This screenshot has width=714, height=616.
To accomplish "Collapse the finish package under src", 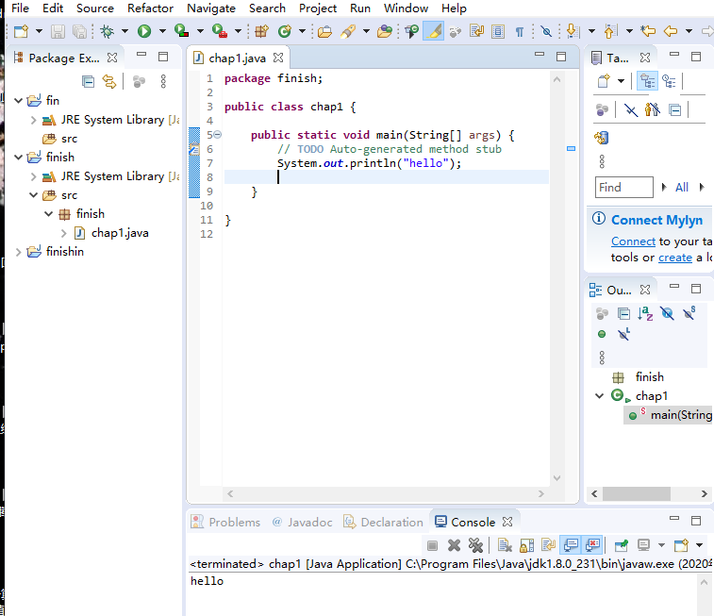I will tap(49, 214).
